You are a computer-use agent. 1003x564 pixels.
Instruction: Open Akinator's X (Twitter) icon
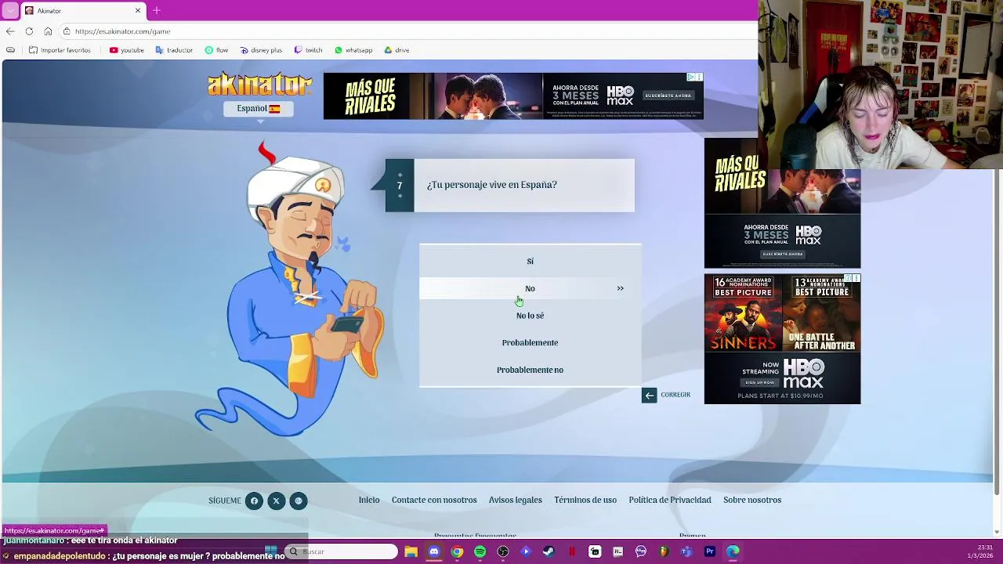[x=276, y=501]
